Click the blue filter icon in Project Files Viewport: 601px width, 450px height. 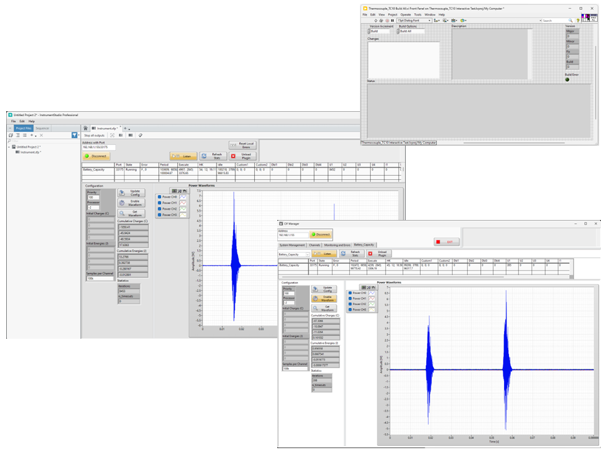74,135
